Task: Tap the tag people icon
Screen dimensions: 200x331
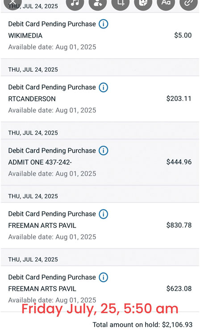Action: pyautogui.click(x=98, y=3)
